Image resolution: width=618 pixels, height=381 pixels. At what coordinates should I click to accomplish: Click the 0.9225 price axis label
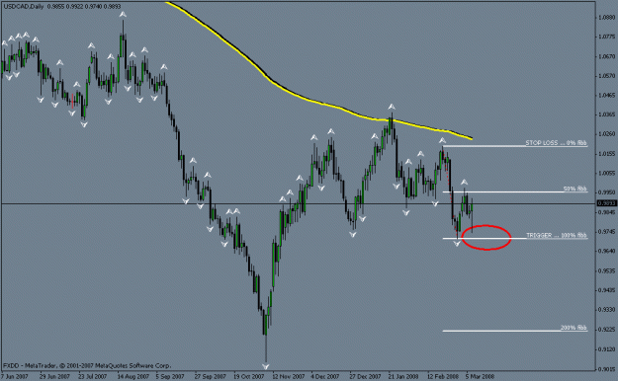pos(606,330)
